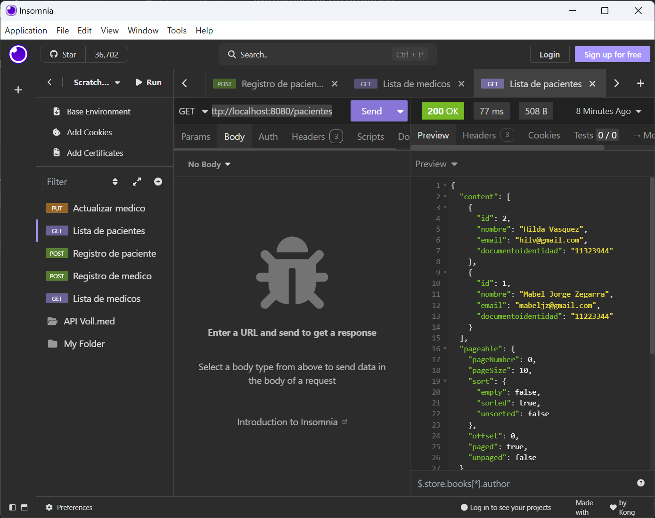Click the sidebar Filter input
655x518 pixels.
(x=73, y=182)
